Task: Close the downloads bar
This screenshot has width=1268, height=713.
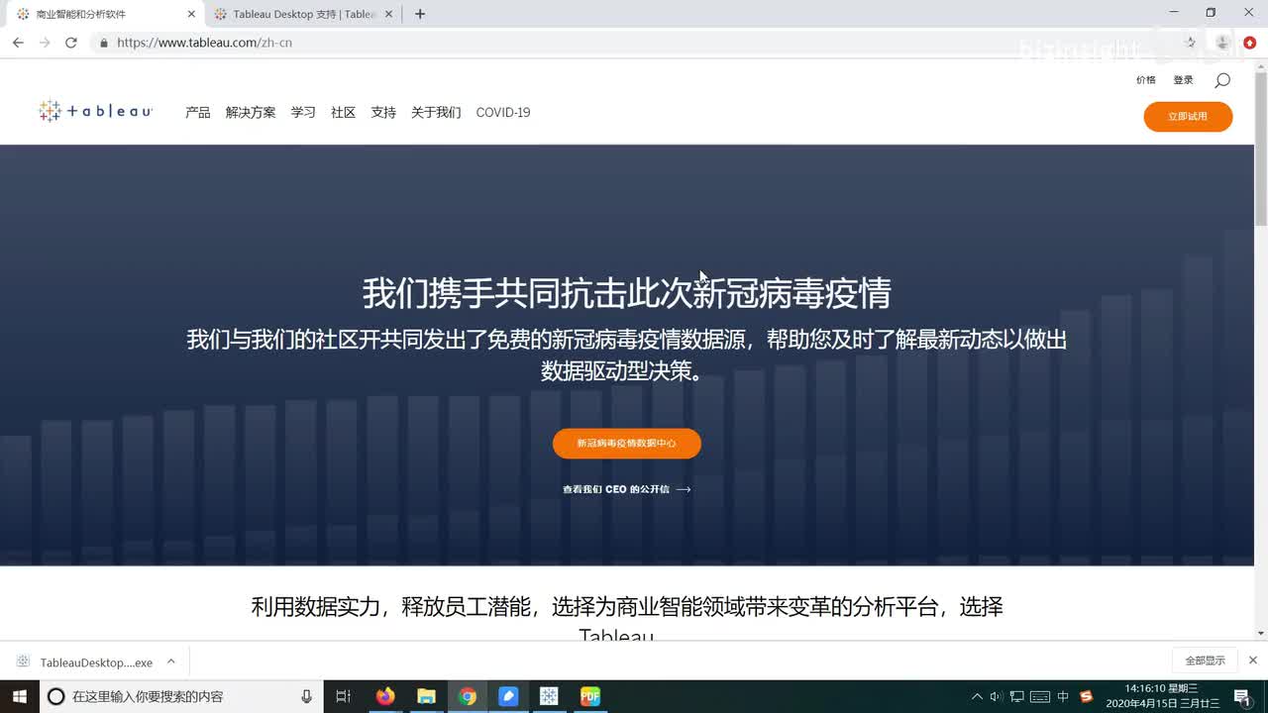Action: click(1253, 661)
